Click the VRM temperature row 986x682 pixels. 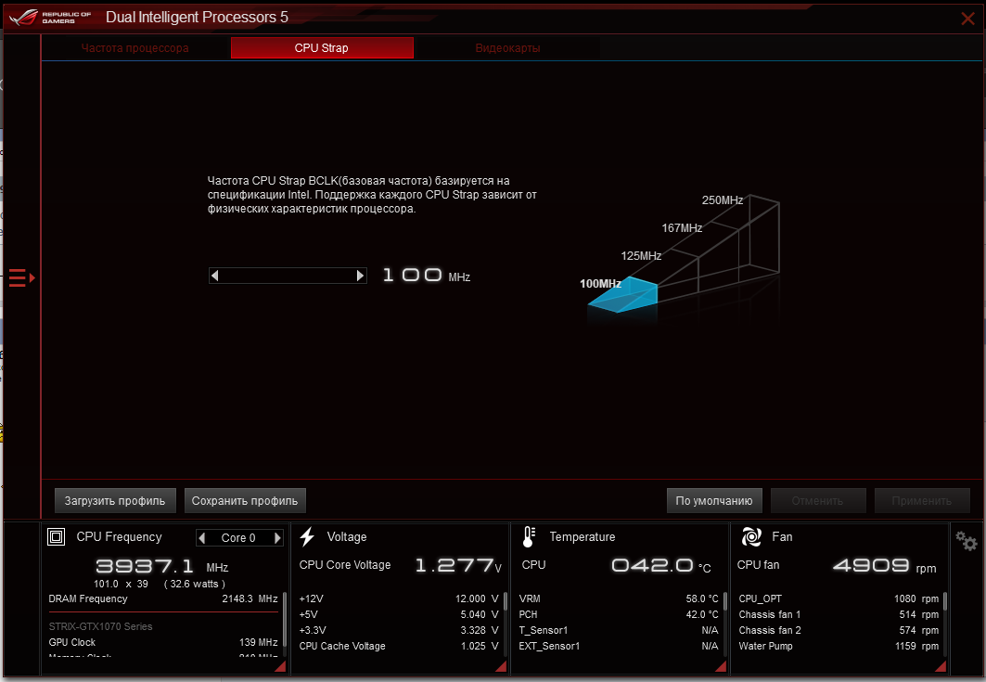(619, 598)
